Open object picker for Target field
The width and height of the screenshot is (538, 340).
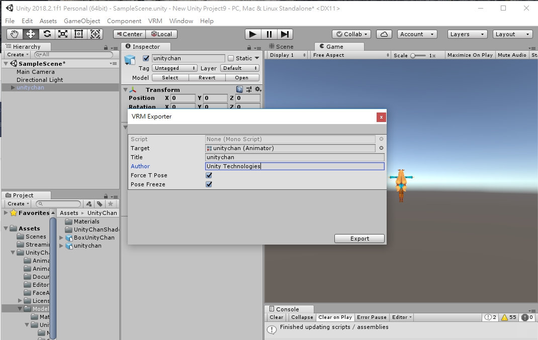pyautogui.click(x=381, y=148)
